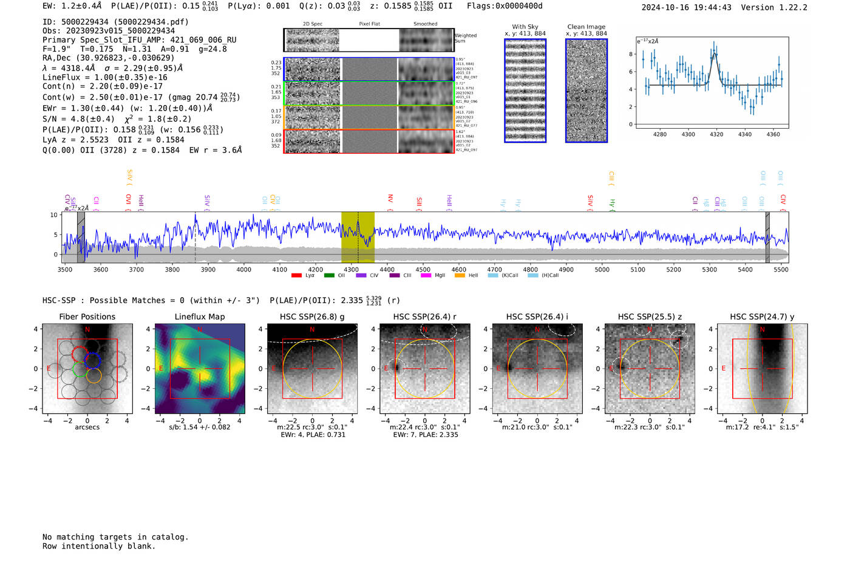Viewport: 850px width, 579px height.
Task: Click 'No matching targets in catalog.' text
Action: (x=115, y=537)
